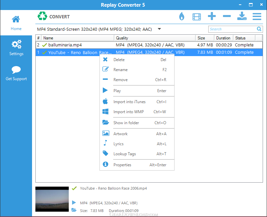The width and height of the screenshot is (267, 217).
Task: Choose Show in folder menu item
Action: click(137, 123)
